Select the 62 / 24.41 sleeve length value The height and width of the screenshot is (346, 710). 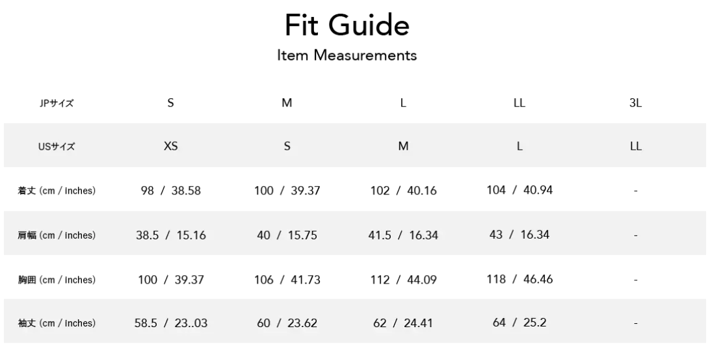tap(403, 323)
